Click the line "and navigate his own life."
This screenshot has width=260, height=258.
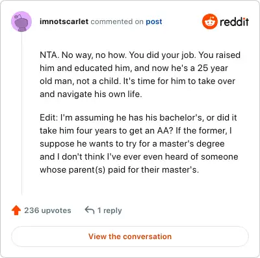(x=91, y=94)
